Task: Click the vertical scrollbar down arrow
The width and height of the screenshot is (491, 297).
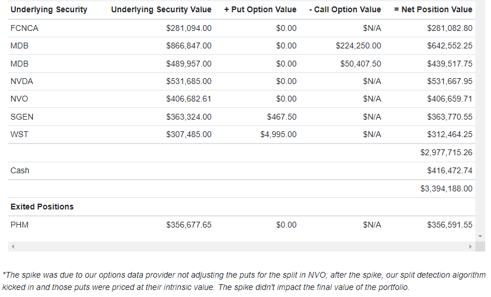Action: pos(480,236)
